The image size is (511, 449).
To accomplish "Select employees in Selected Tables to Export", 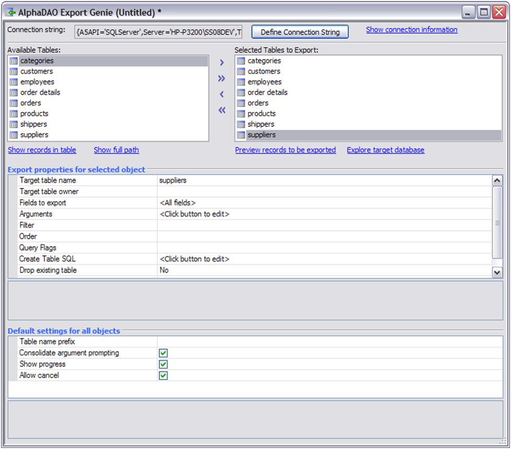I will pos(264,82).
